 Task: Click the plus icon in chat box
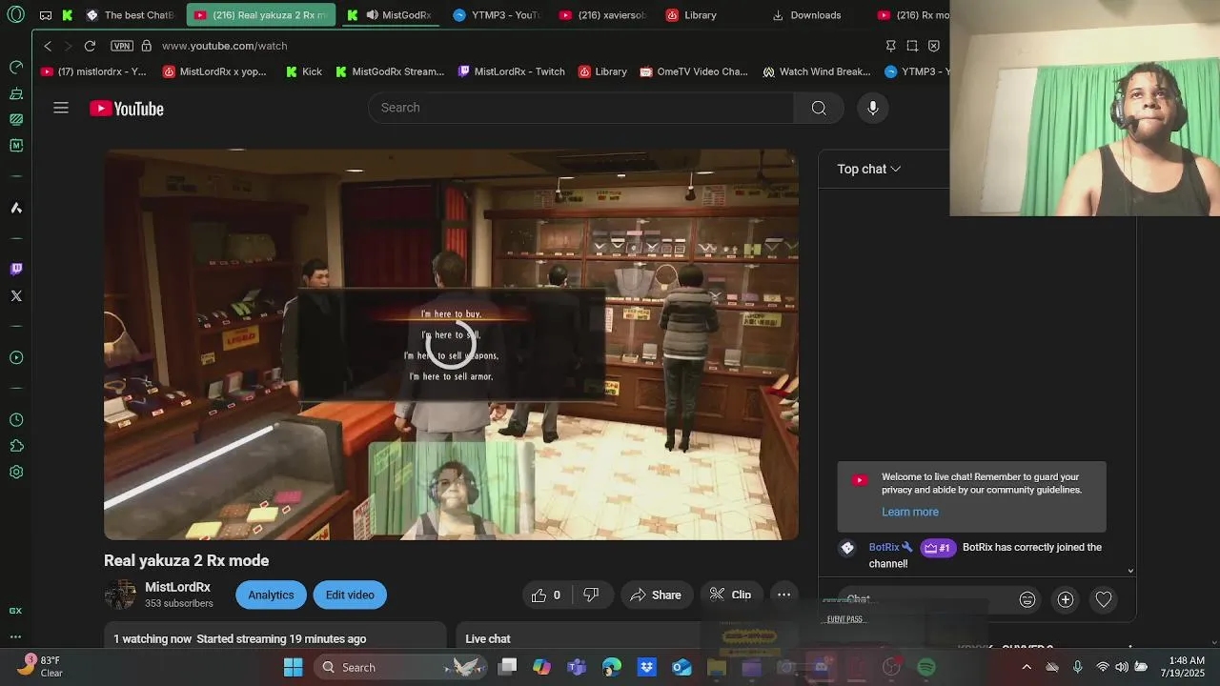[x=1065, y=599]
